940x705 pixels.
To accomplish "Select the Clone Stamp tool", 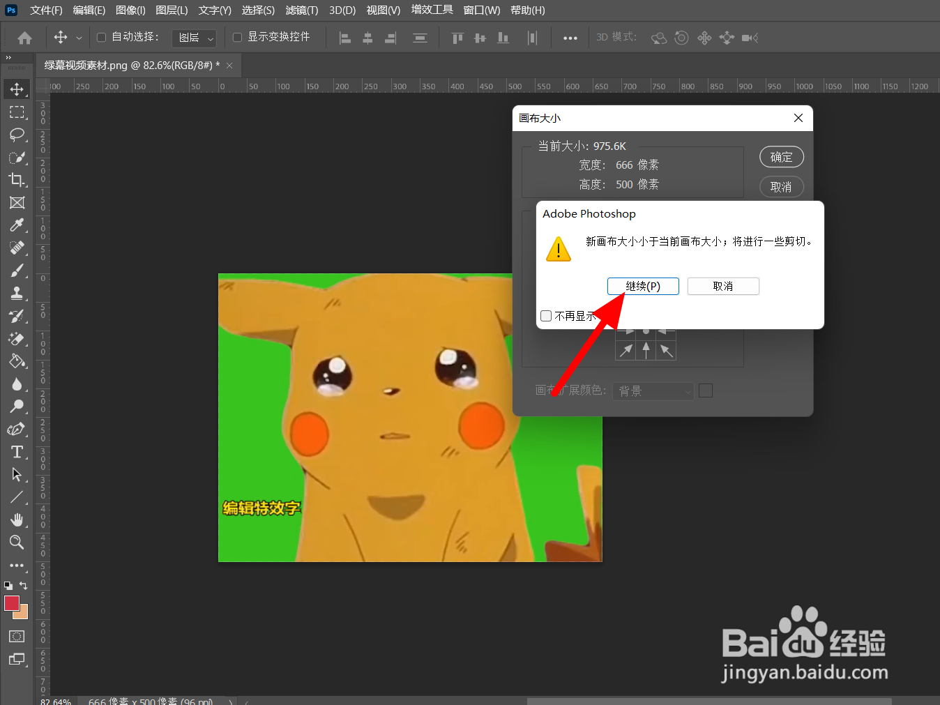I will click(17, 294).
